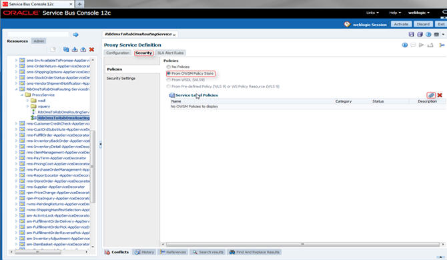Click the ProxyService folder icon
The image size is (447, 260).
27,95
